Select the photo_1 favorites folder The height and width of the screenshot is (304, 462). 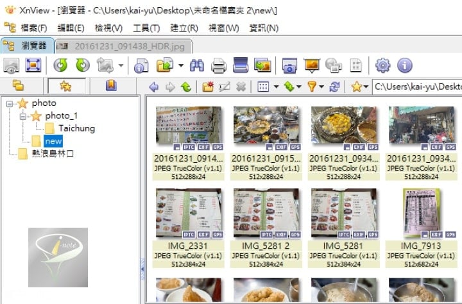(62, 116)
